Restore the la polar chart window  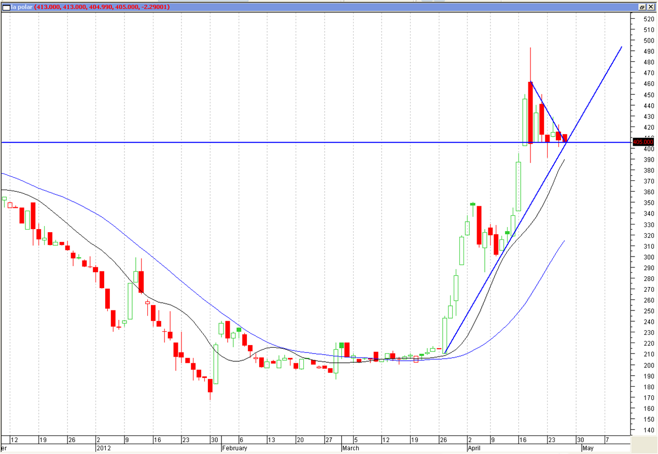click(642, 7)
